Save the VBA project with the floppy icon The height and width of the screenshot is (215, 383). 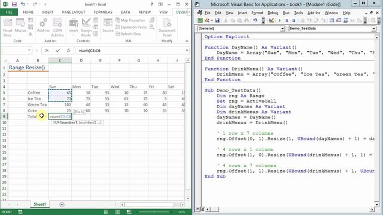(217, 20)
